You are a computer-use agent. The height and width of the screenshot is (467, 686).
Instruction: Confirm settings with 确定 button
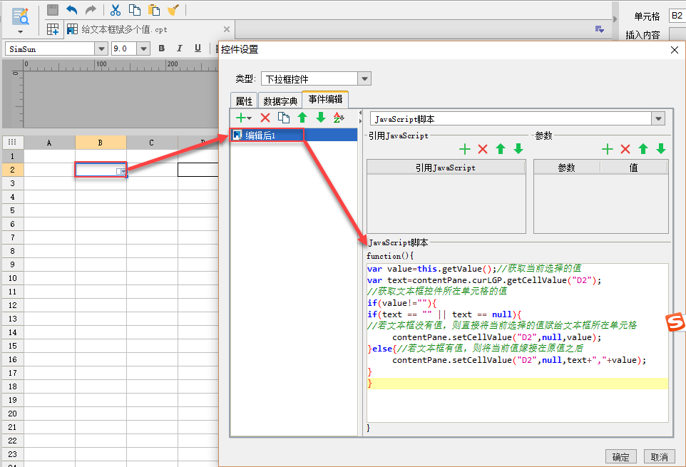pos(621,456)
